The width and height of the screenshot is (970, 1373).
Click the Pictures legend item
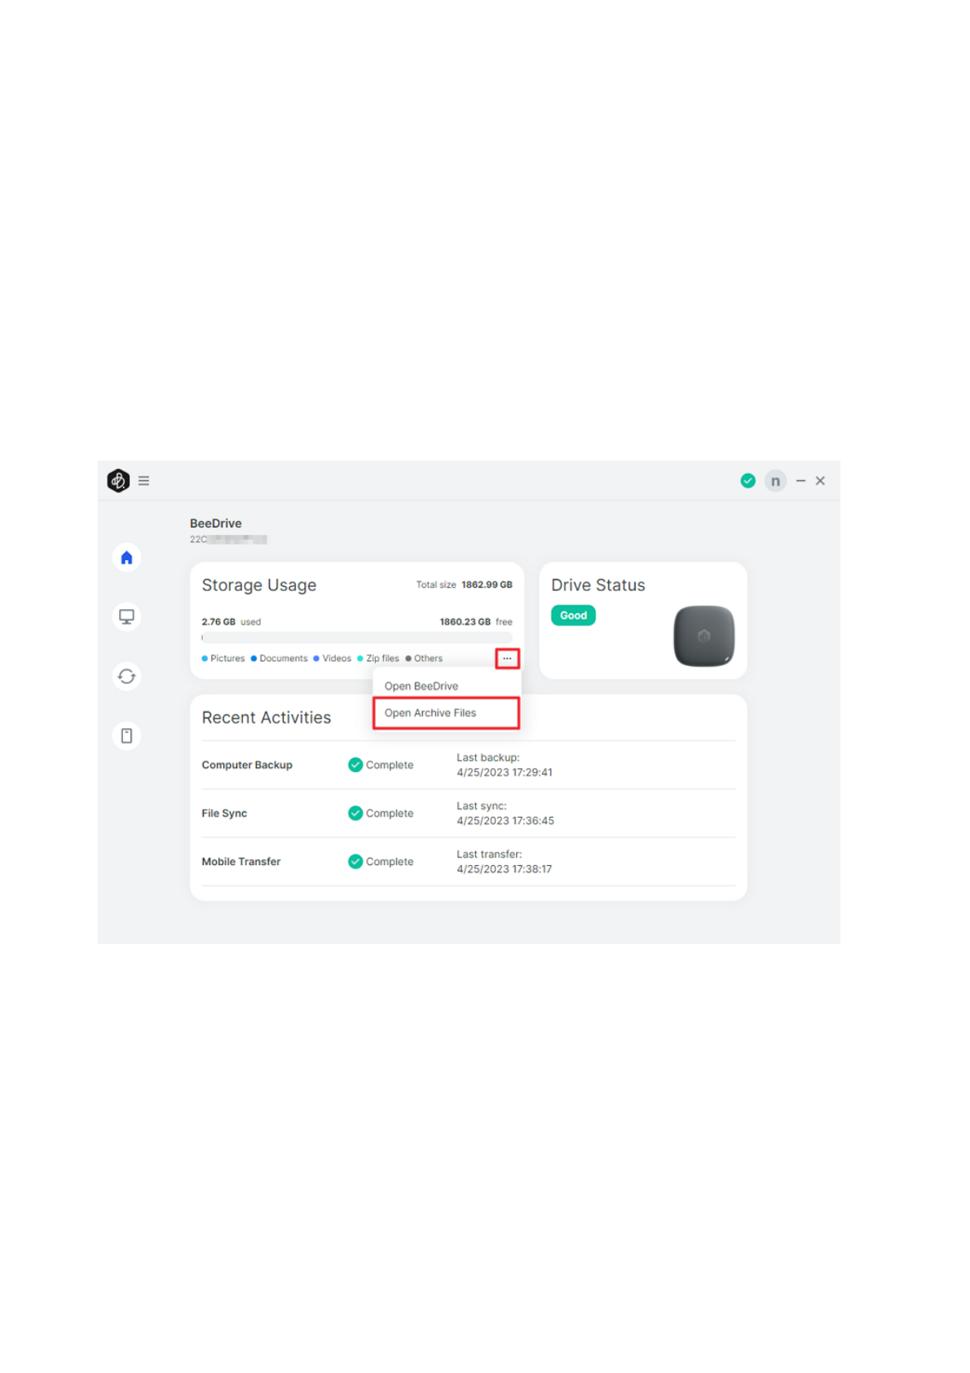click(x=223, y=658)
